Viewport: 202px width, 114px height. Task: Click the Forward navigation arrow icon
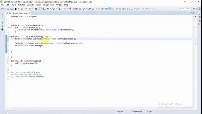pos(152,9)
